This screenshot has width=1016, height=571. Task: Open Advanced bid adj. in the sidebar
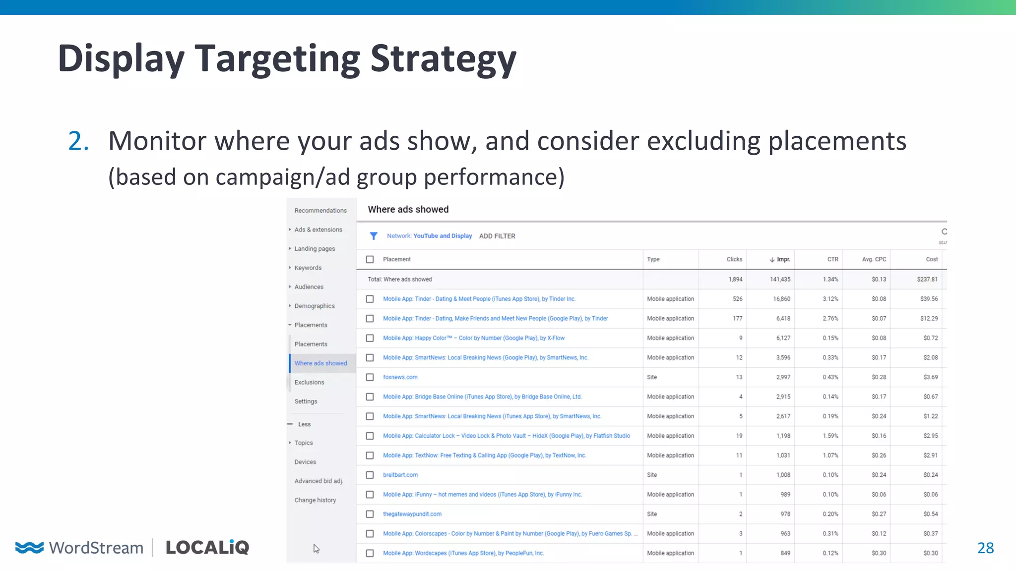coord(318,481)
